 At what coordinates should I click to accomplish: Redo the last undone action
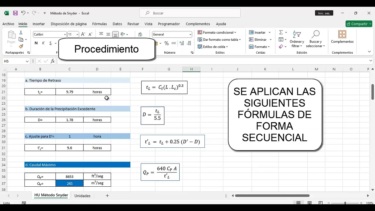pos(34,13)
